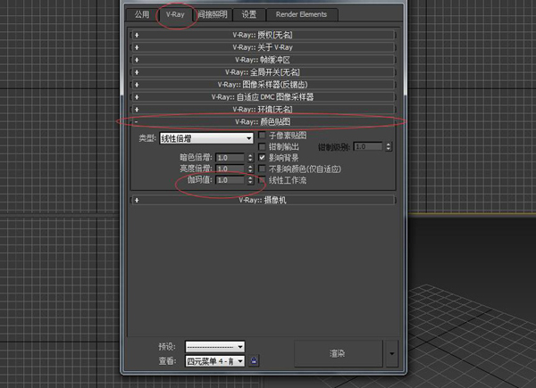Open the 设置 tab
The image size is (536, 388).
pyautogui.click(x=249, y=14)
